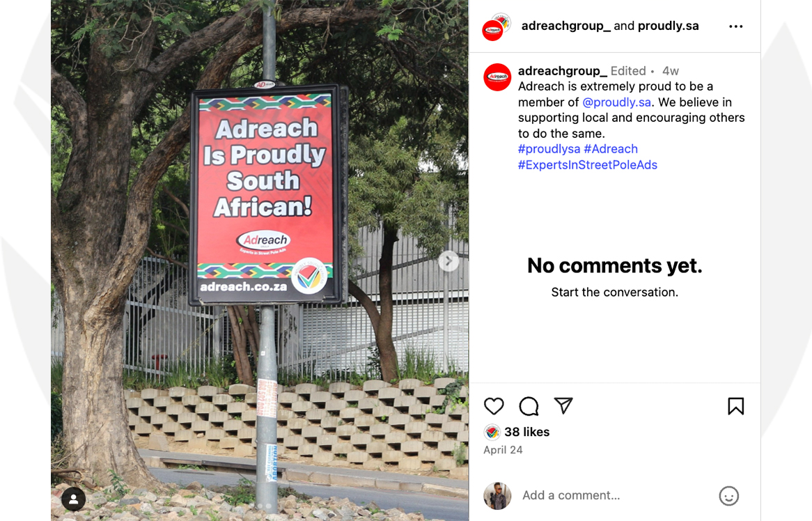Open #proudlysa hashtag

click(549, 149)
